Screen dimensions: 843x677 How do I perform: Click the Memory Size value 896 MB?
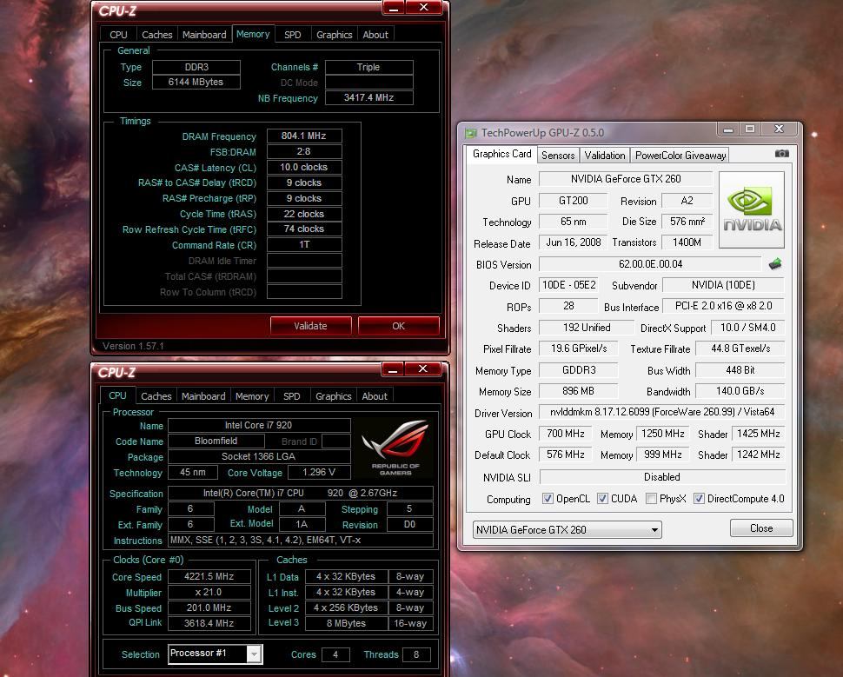pyautogui.click(x=579, y=391)
